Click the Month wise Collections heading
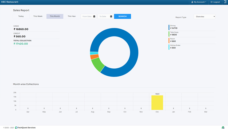Screen dimensions: 228x129 26,84
